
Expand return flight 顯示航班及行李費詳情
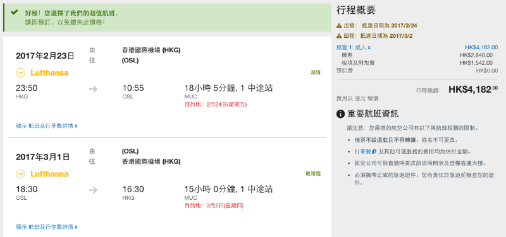click(x=47, y=227)
